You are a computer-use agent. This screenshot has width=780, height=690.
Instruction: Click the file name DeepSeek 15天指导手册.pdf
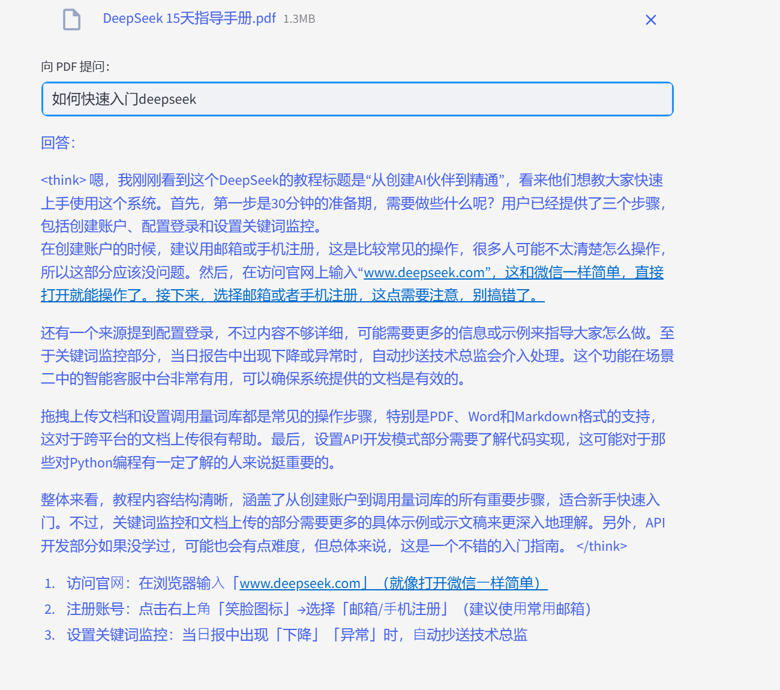[189, 19]
